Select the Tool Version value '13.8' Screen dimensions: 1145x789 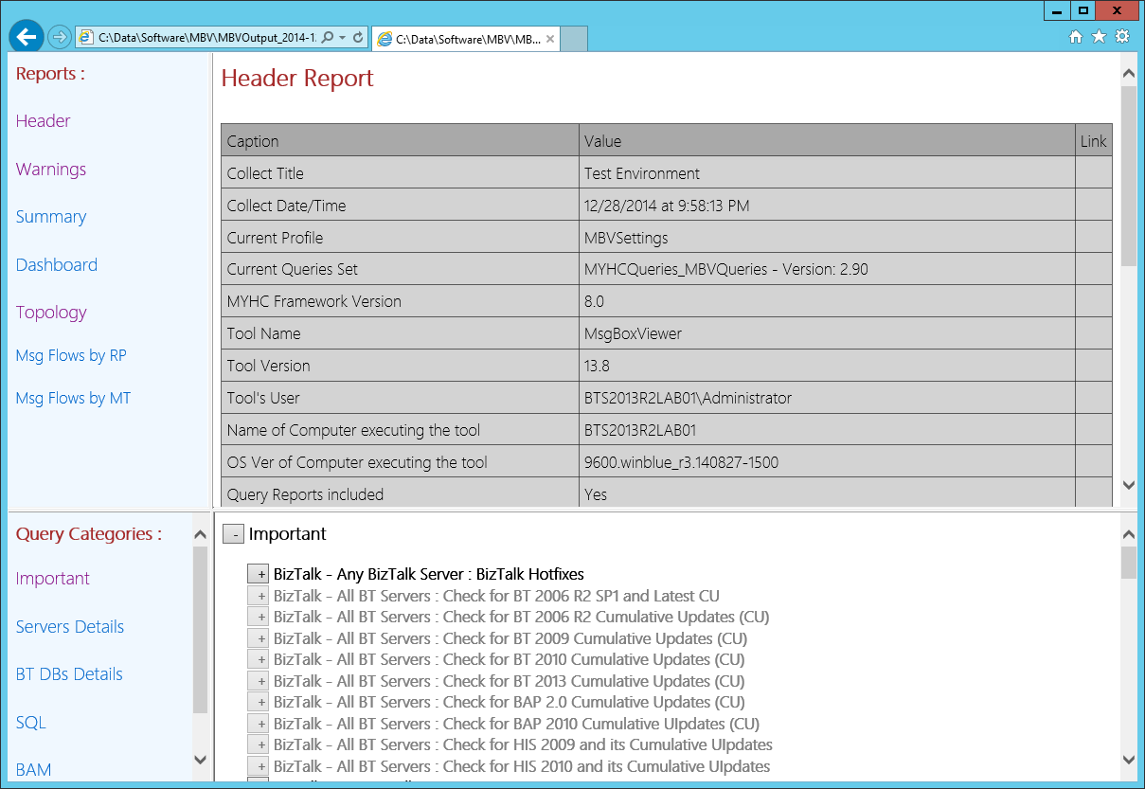coord(827,366)
